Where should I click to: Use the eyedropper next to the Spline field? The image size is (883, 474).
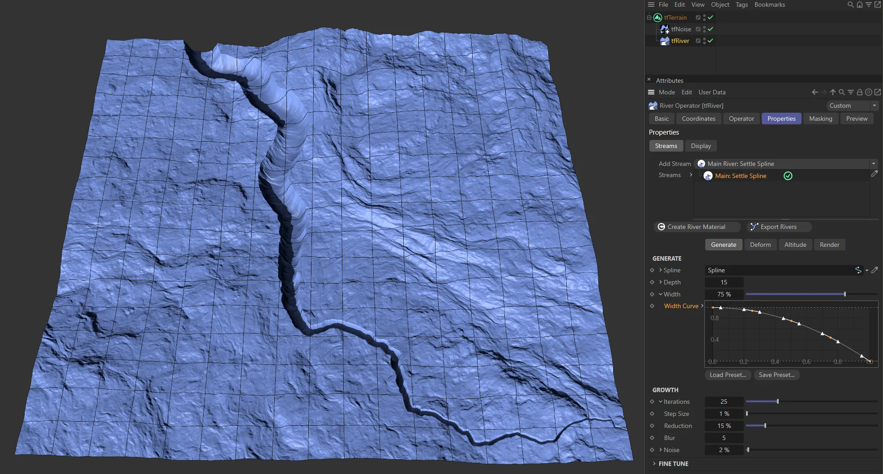875,270
